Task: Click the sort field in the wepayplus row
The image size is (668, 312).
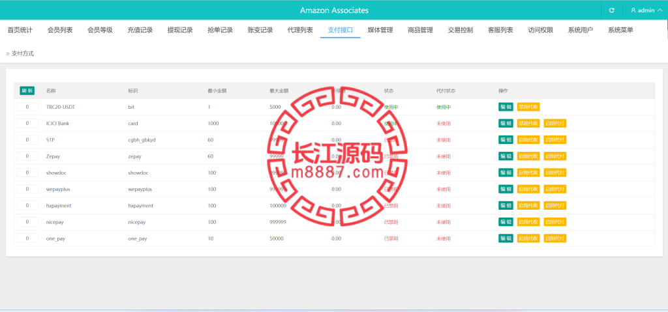Action: tap(27, 189)
